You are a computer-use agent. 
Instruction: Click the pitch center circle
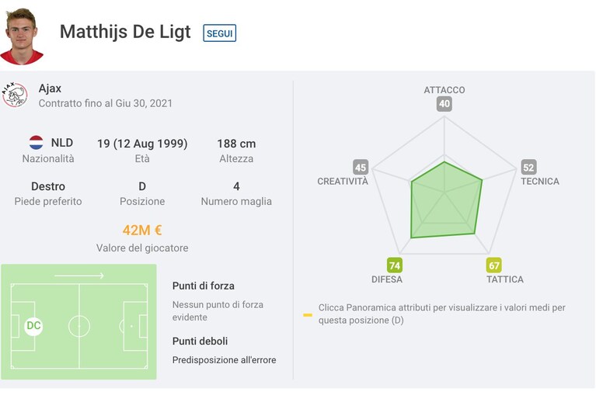(79, 326)
